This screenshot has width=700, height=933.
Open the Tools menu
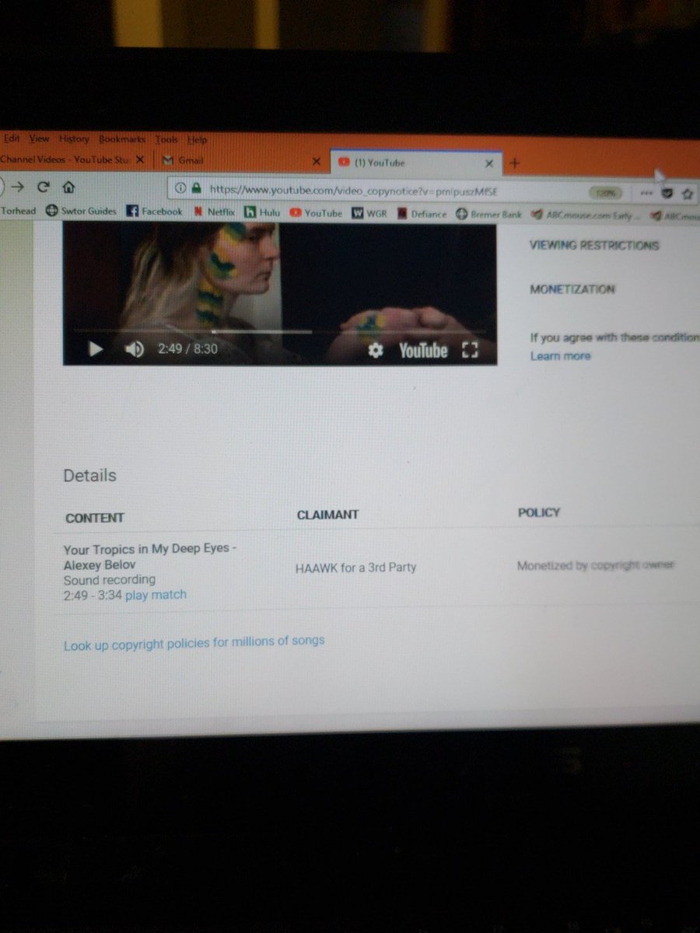click(166, 140)
